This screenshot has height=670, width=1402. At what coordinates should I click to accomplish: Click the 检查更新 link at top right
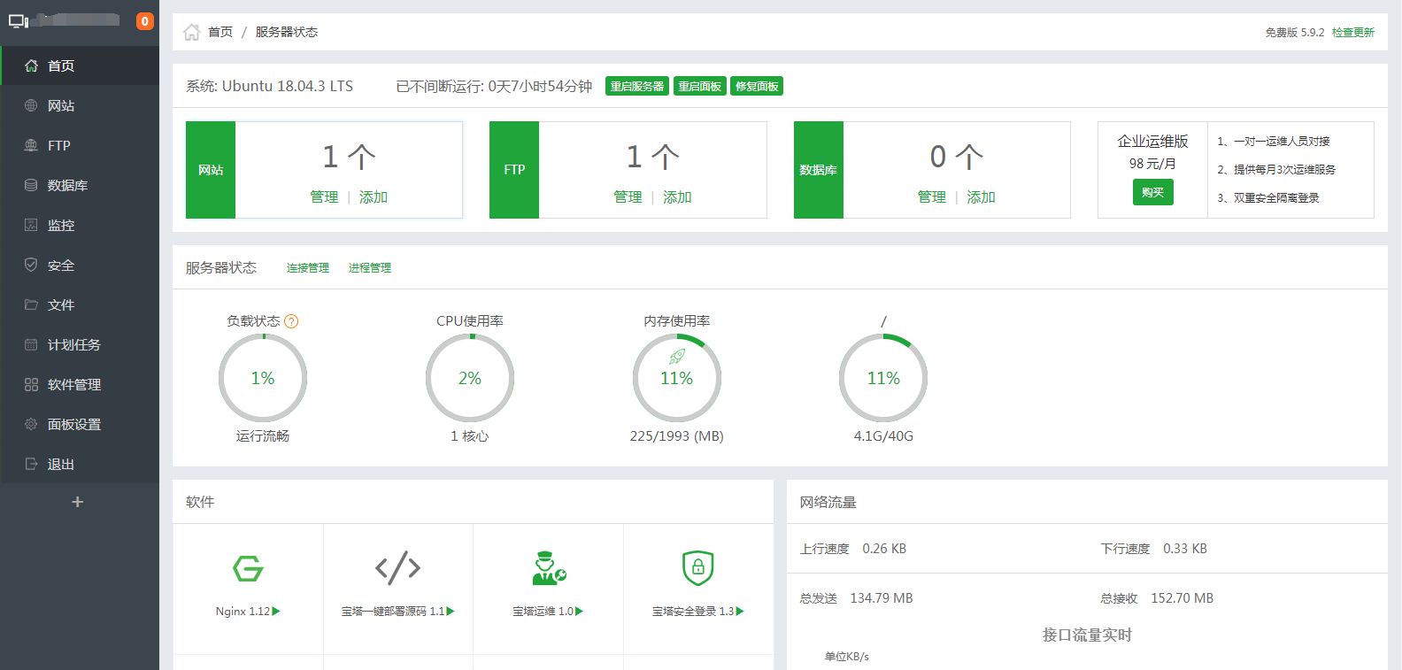[x=1353, y=32]
